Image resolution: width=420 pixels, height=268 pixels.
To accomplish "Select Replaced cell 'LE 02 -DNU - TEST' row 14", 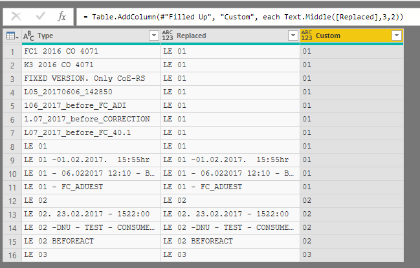I will coord(230,228).
